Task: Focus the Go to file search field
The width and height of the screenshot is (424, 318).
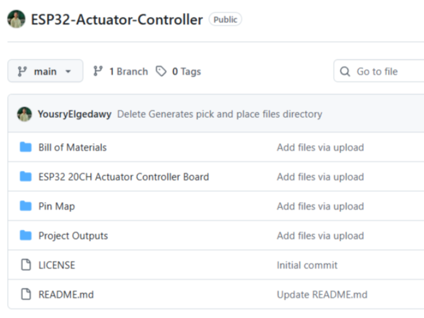Action: pyautogui.click(x=383, y=71)
